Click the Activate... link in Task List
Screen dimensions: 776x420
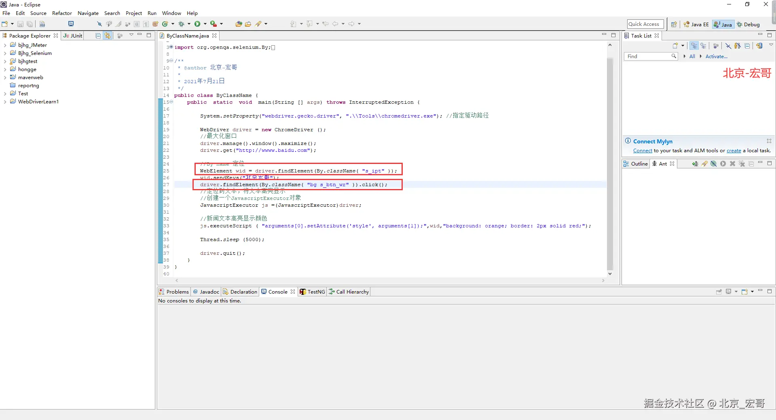click(716, 57)
